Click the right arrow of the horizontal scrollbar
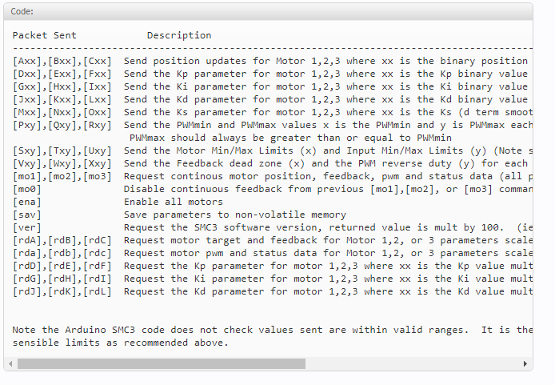Image resolution: width=555 pixels, height=385 pixels. 525,363
